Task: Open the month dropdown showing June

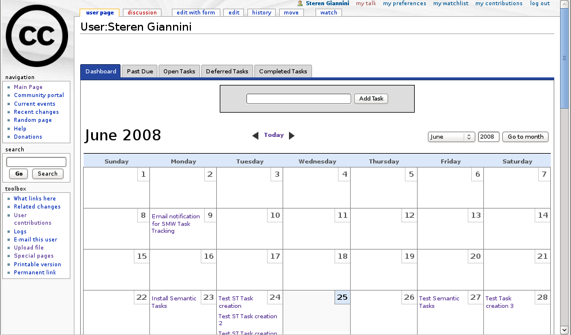Action: click(451, 137)
